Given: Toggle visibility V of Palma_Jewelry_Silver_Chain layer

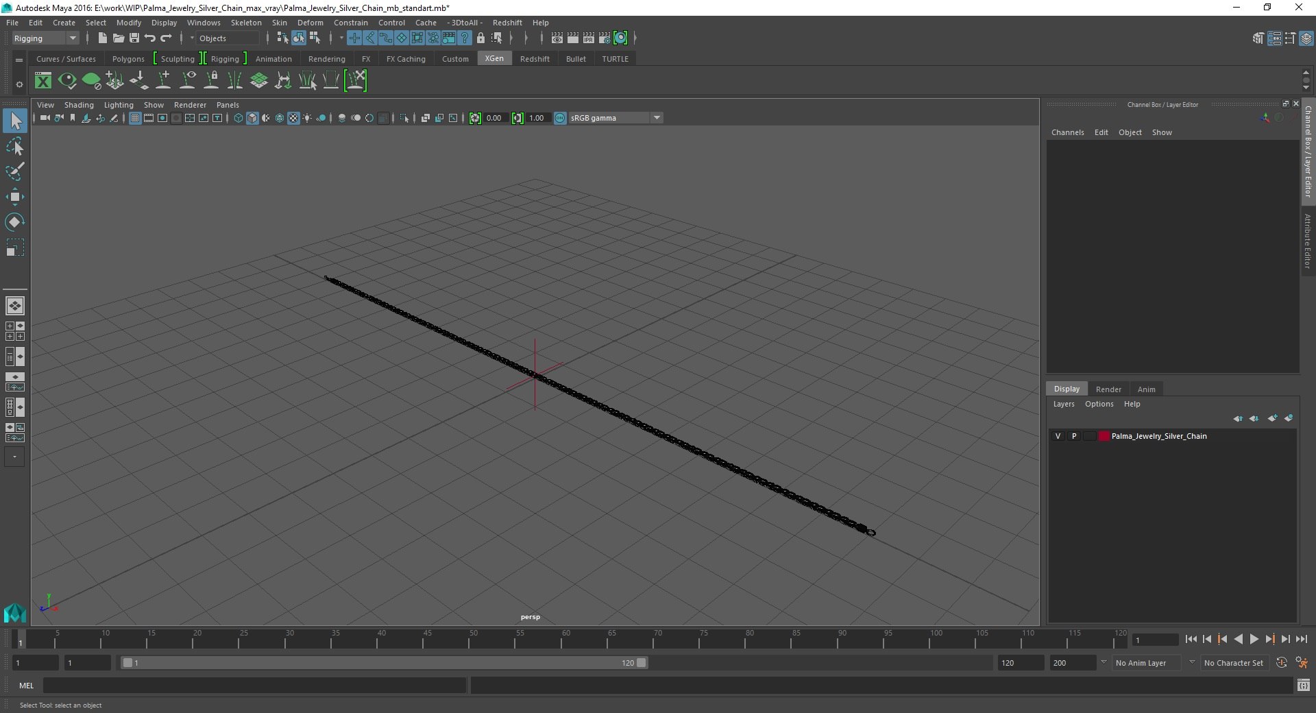Looking at the screenshot, I should [1058, 436].
